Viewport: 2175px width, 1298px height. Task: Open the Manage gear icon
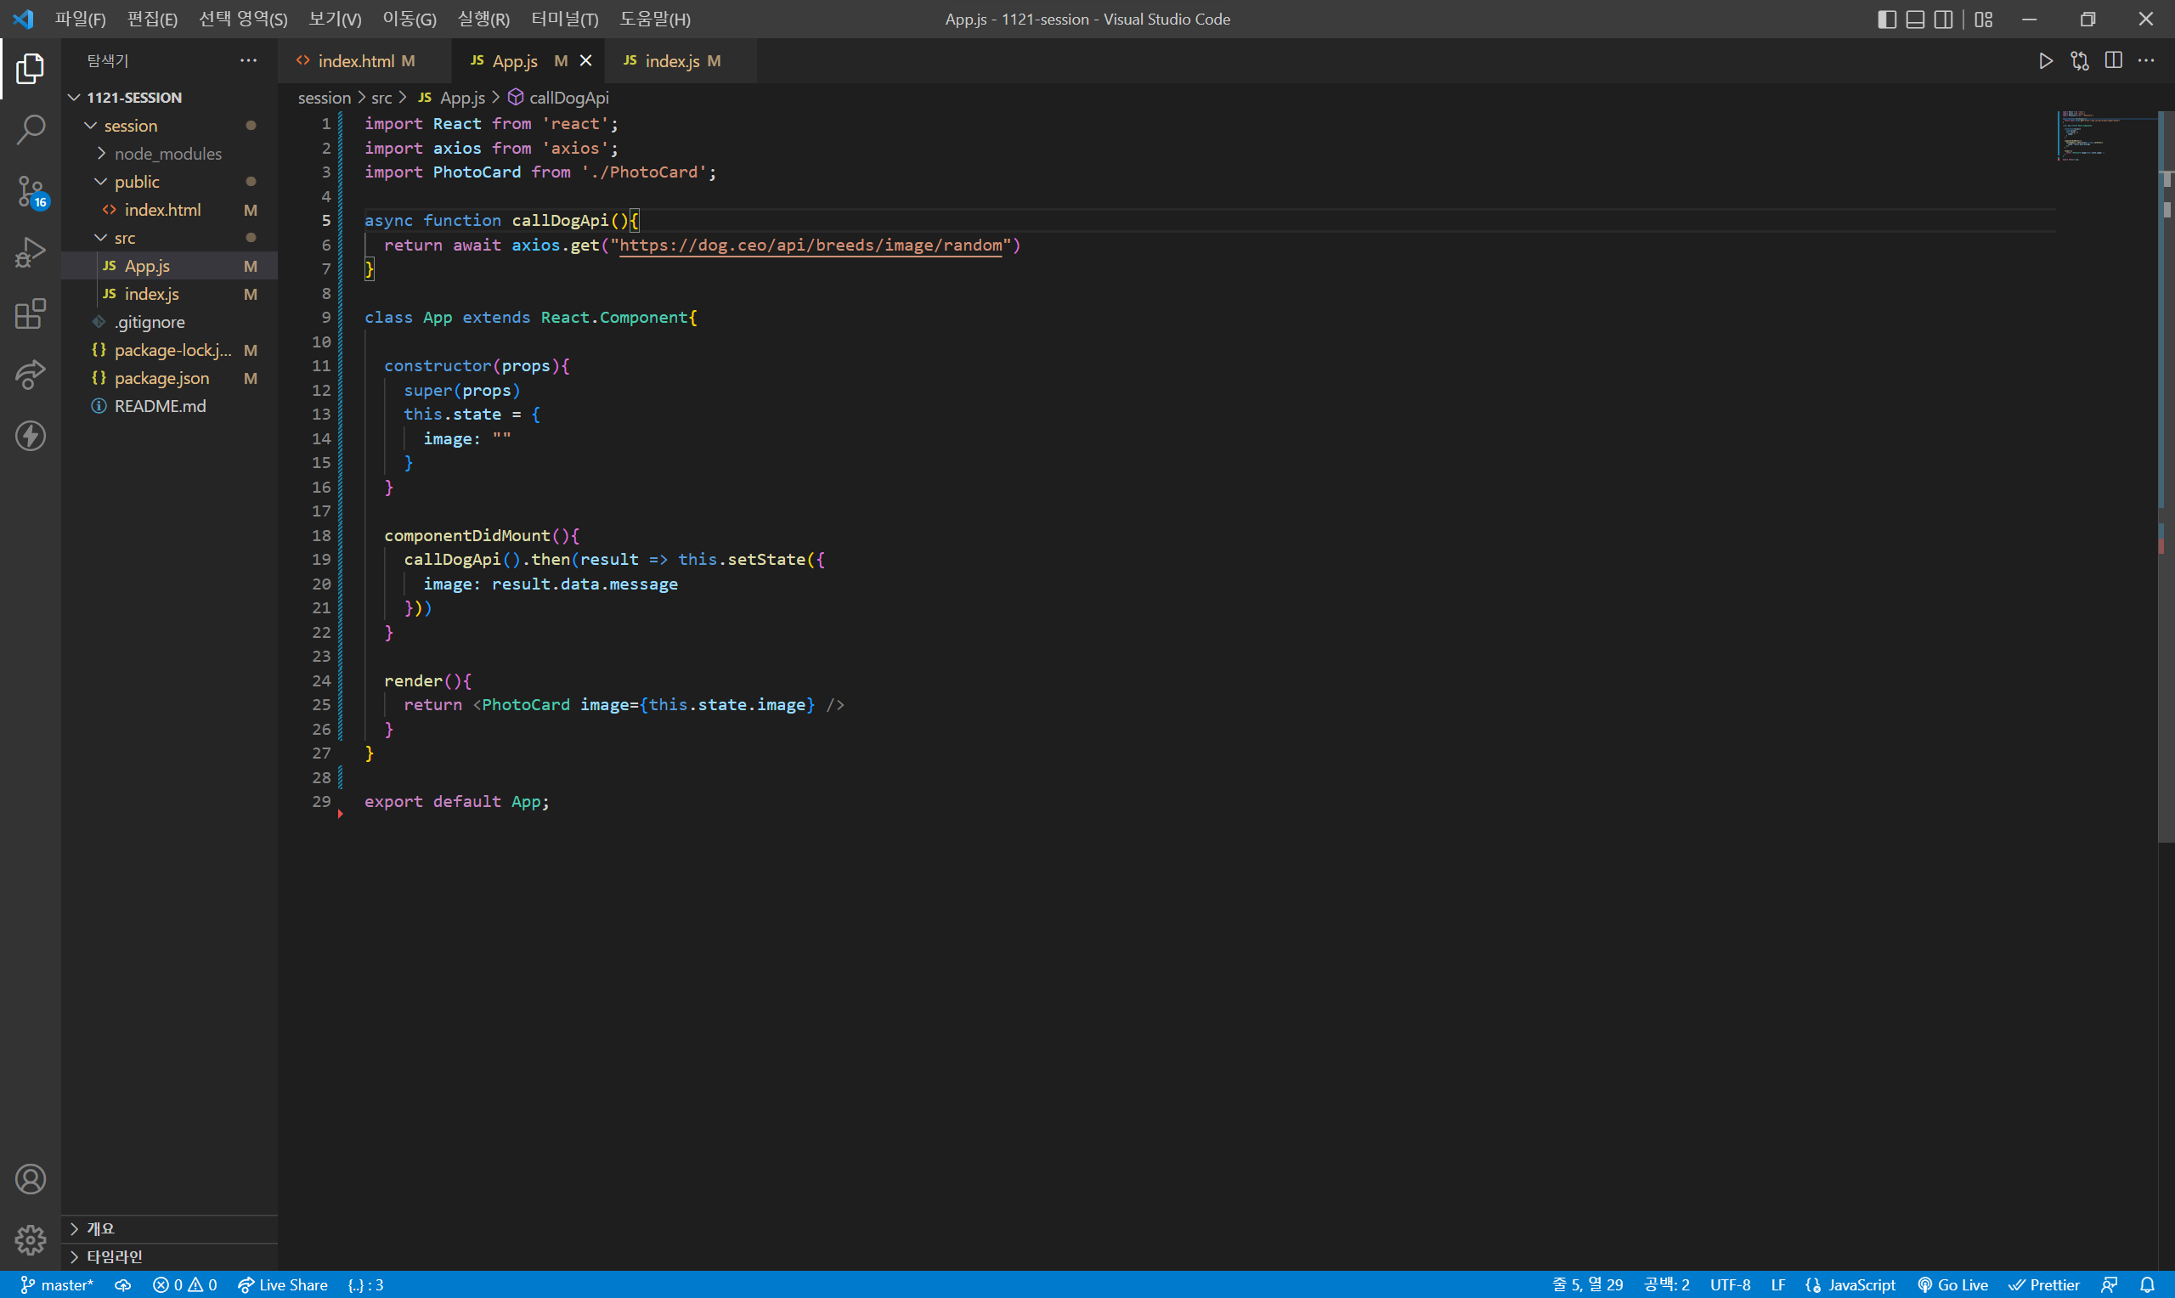pos(31,1239)
